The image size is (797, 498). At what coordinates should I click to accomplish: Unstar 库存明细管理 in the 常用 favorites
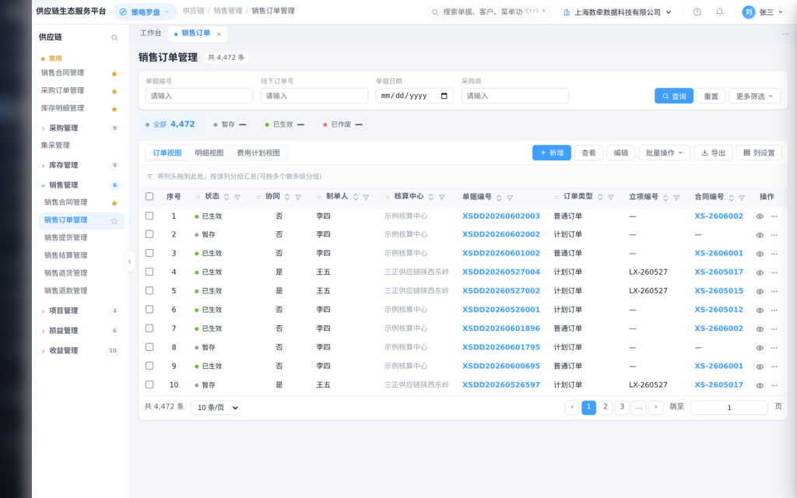pos(114,109)
